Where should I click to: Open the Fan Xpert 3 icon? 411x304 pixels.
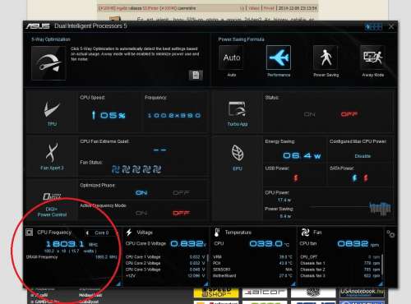pos(52,153)
